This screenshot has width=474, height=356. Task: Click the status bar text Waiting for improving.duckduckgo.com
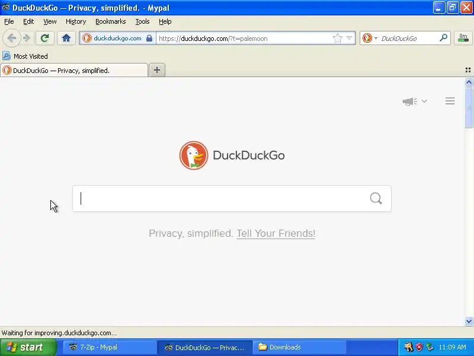(59, 333)
